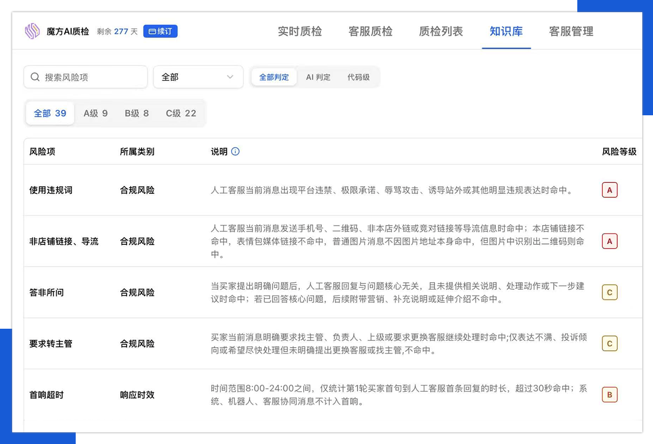Click the info icon next to 说明
Screen dimensions: 653x444
235,151
